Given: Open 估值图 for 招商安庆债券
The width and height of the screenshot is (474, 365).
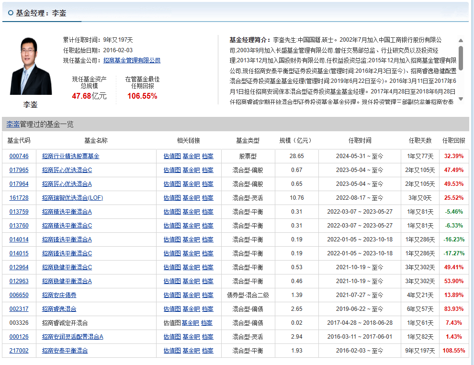Looking at the screenshot, I should click(172, 295).
